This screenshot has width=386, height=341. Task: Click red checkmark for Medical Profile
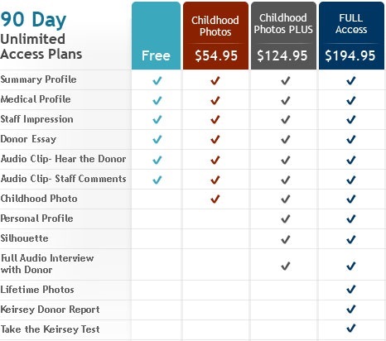215,100
